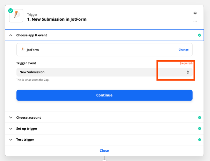The height and width of the screenshot is (161, 210).
Task: Click the green checkmark badge on trigger icon
Action: tap(11, 11)
